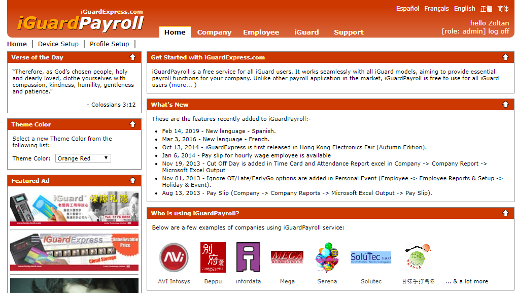Screen dimensions: 516x293
Task: Click the Mega company logo
Action: [x=287, y=257]
